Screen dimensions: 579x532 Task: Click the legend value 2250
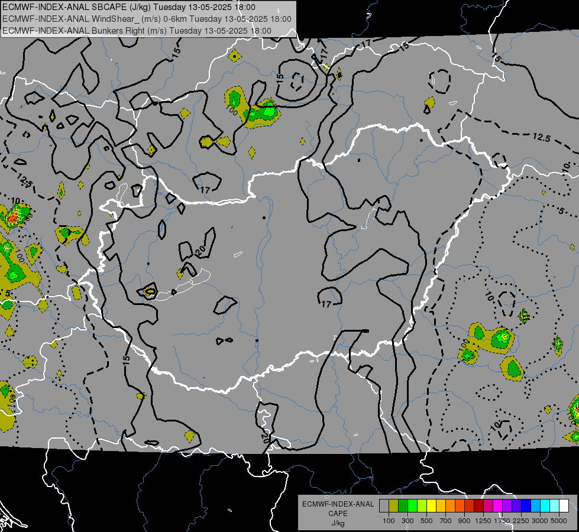pos(520,521)
